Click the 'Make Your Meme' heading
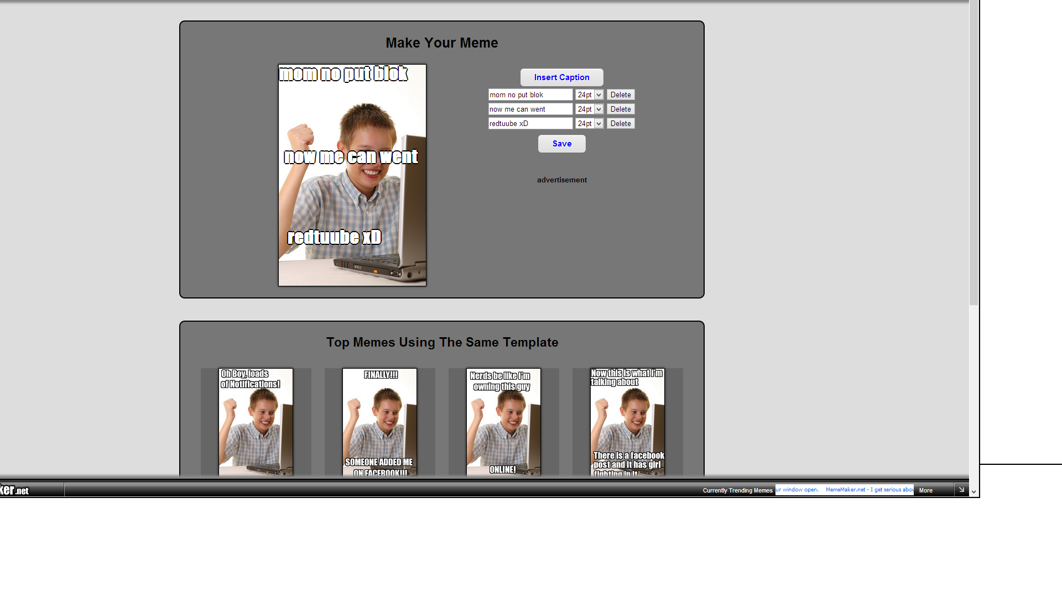 pos(441,43)
